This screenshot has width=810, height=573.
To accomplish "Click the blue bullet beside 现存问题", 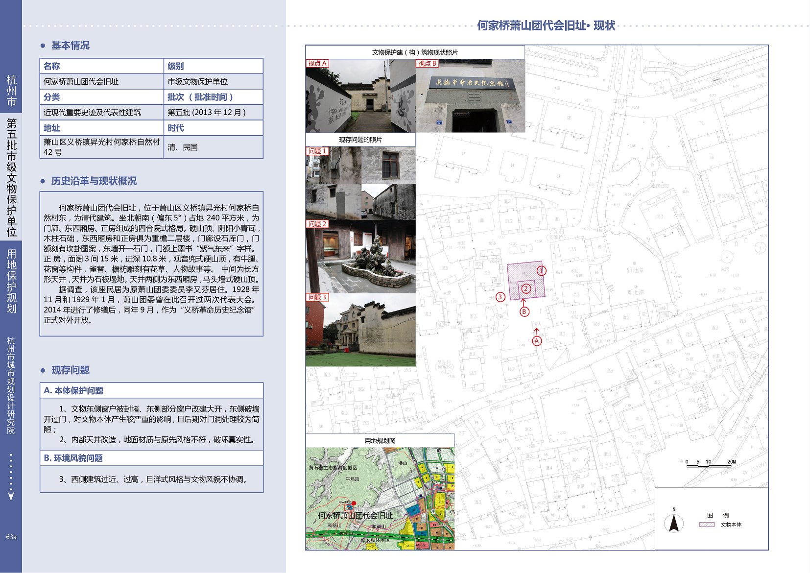I will tap(43, 370).
